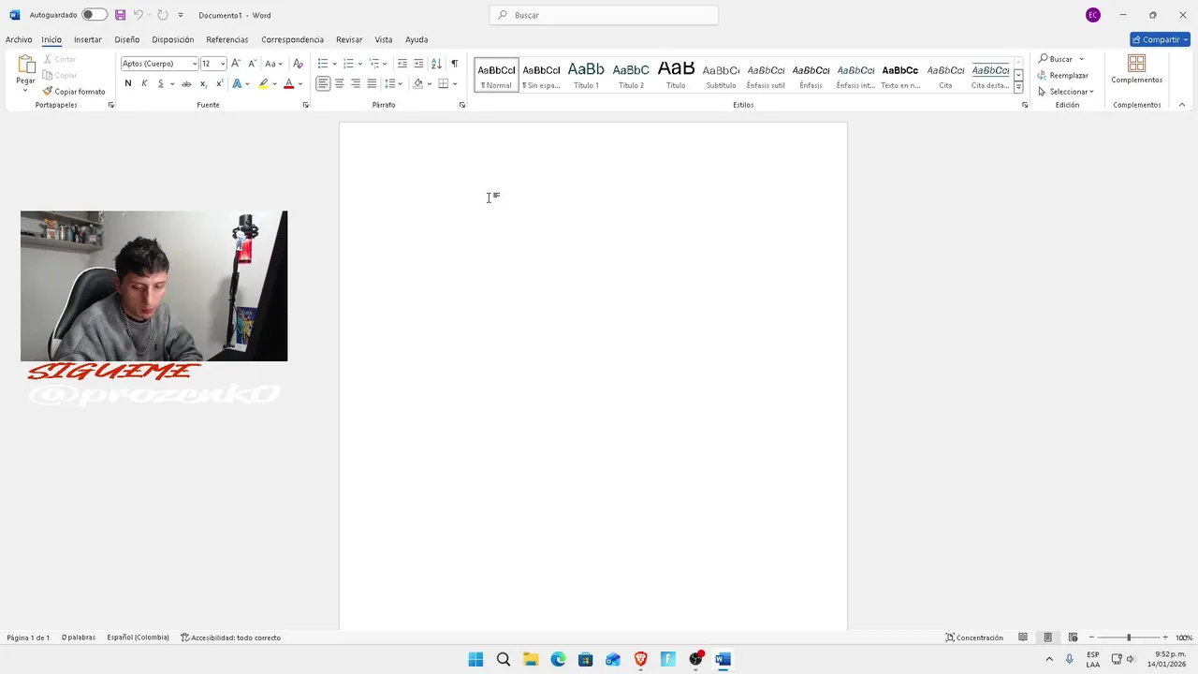Switch to web layout view icon
The image size is (1198, 674).
click(1073, 637)
